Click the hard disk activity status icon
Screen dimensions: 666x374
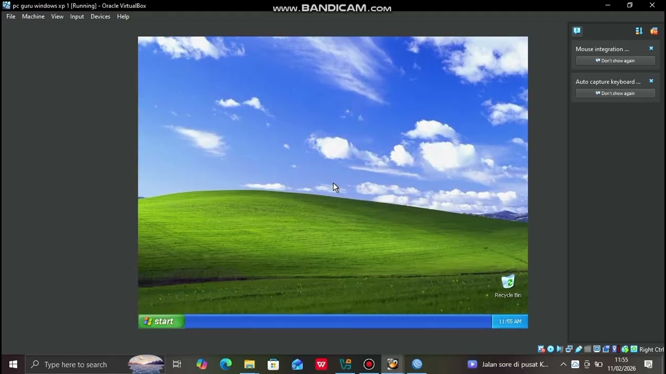tap(541, 349)
